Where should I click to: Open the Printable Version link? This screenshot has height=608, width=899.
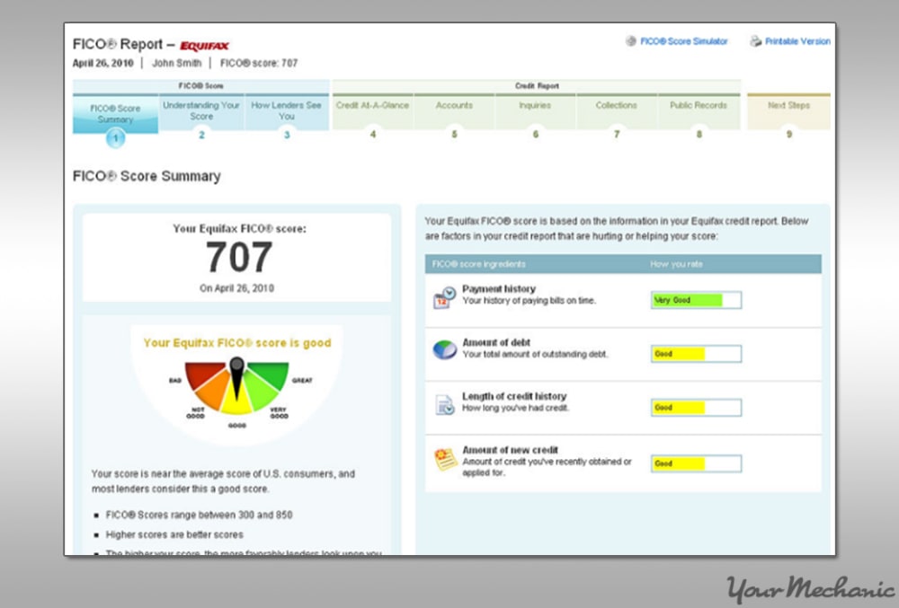tap(797, 41)
